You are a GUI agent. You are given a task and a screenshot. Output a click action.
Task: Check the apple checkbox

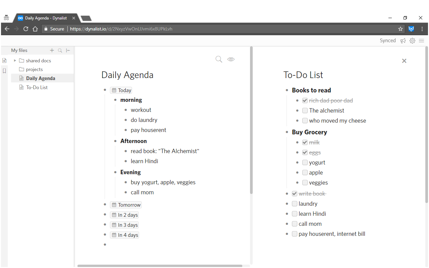coord(305,173)
